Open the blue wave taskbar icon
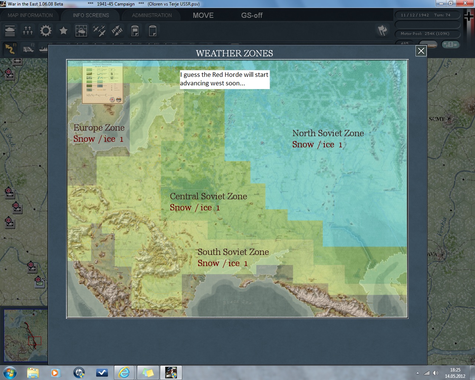475x380 pixels. (102, 372)
